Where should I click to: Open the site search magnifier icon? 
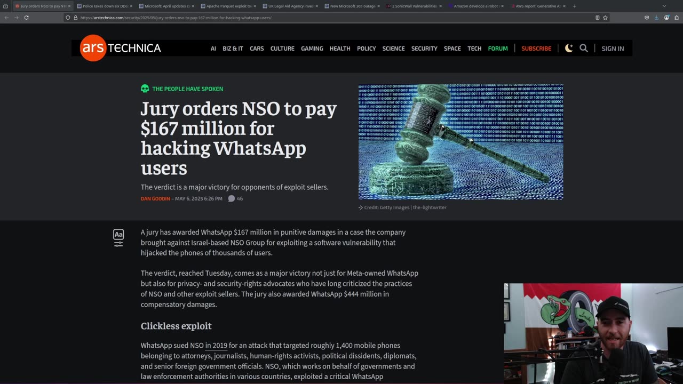tap(584, 48)
